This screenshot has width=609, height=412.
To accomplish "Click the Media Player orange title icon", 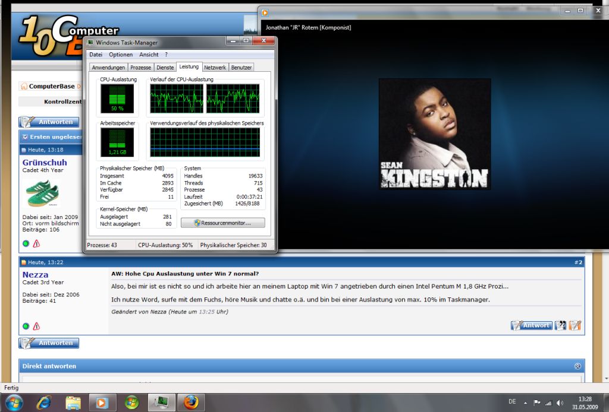I will pos(265,13).
